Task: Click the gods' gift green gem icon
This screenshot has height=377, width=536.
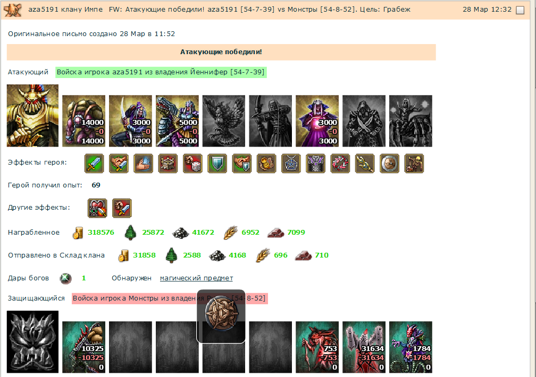Action: pyautogui.click(x=65, y=278)
